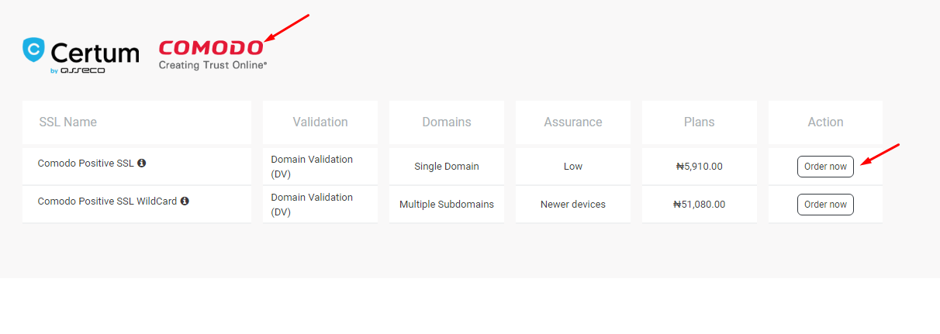
Task: Click the Assurance column header
Action: point(573,122)
